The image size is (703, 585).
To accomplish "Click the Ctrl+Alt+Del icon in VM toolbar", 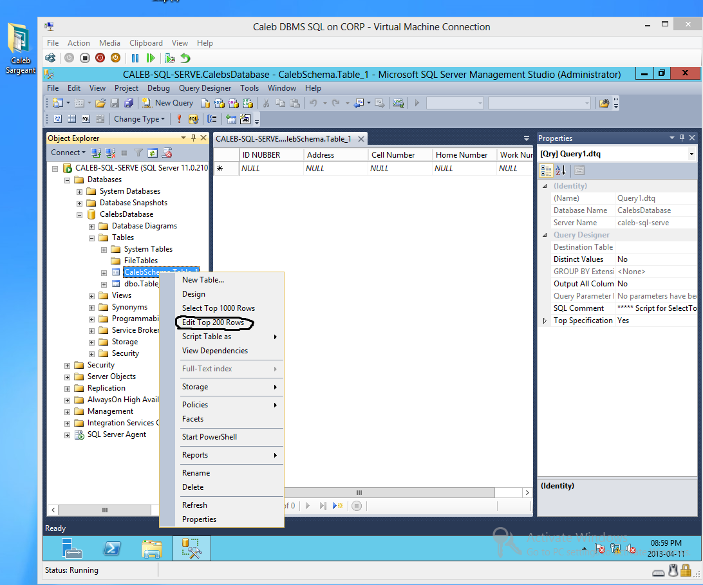I will click(51, 58).
